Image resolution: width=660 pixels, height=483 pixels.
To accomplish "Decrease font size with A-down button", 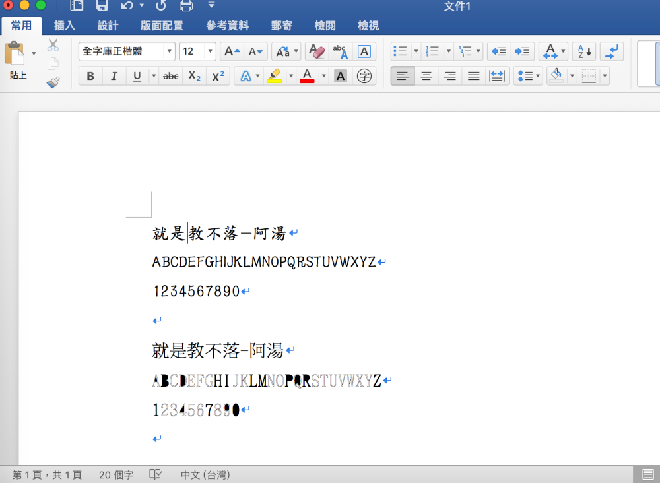I will (255, 51).
